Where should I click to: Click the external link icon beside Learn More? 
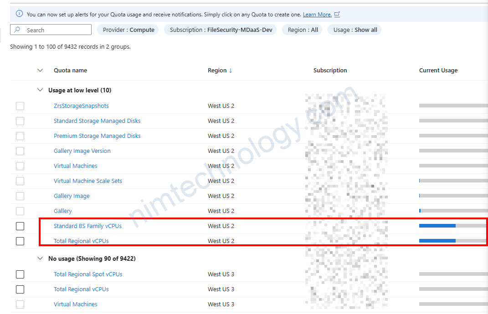click(337, 15)
